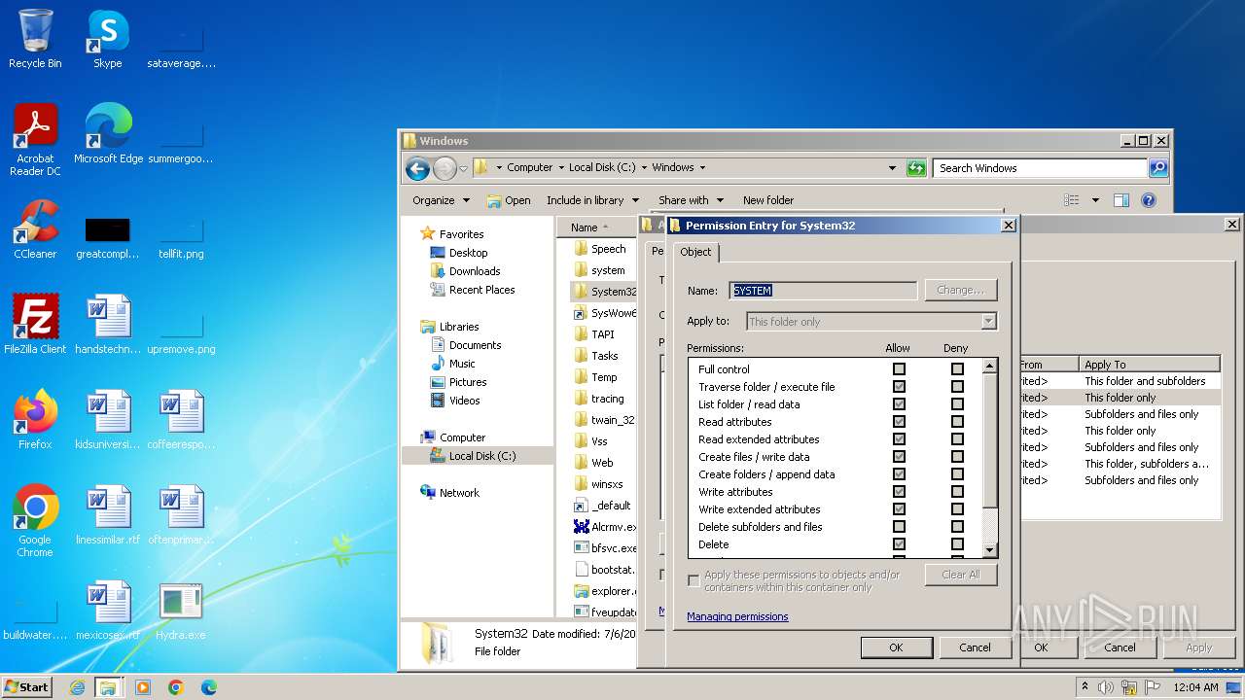Show hidden tray icons arrow
The width and height of the screenshot is (1245, 700).
[x=1085, y=687]
